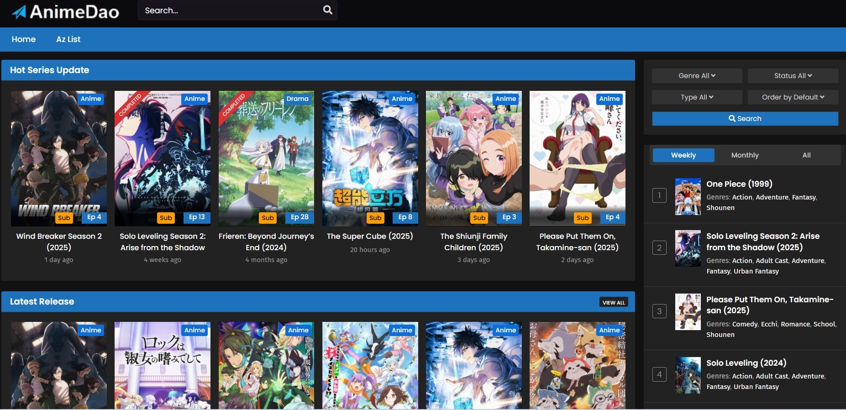Open The Shiunji Family Children poster

(x=473, y=158)
